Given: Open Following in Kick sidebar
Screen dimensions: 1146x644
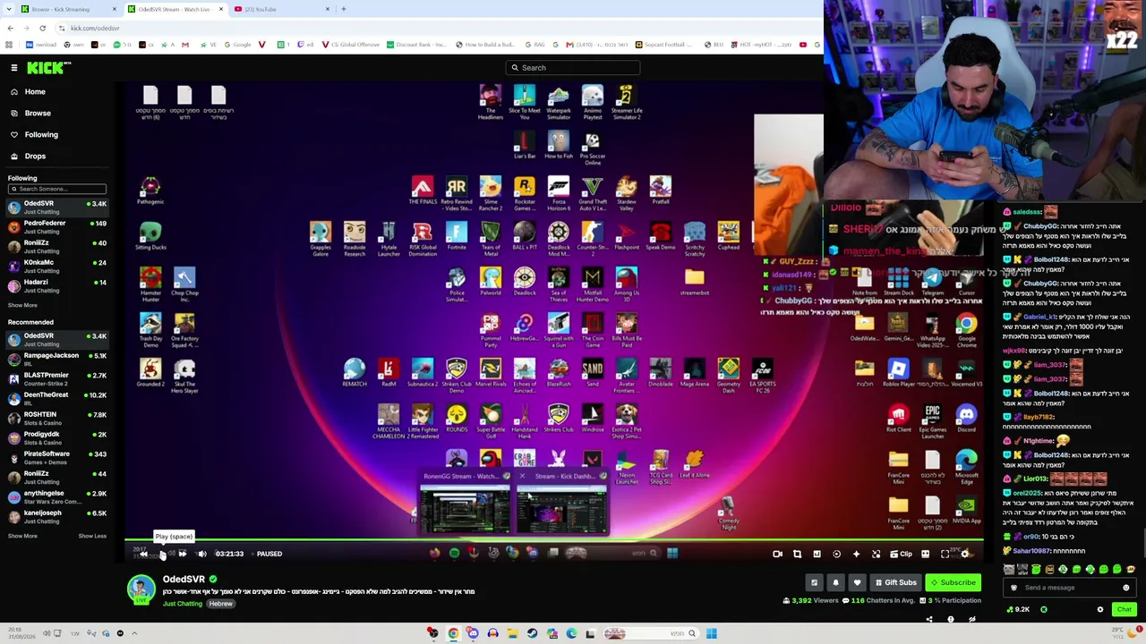Looking at the screenshot, I should click(x=41, y=135).
